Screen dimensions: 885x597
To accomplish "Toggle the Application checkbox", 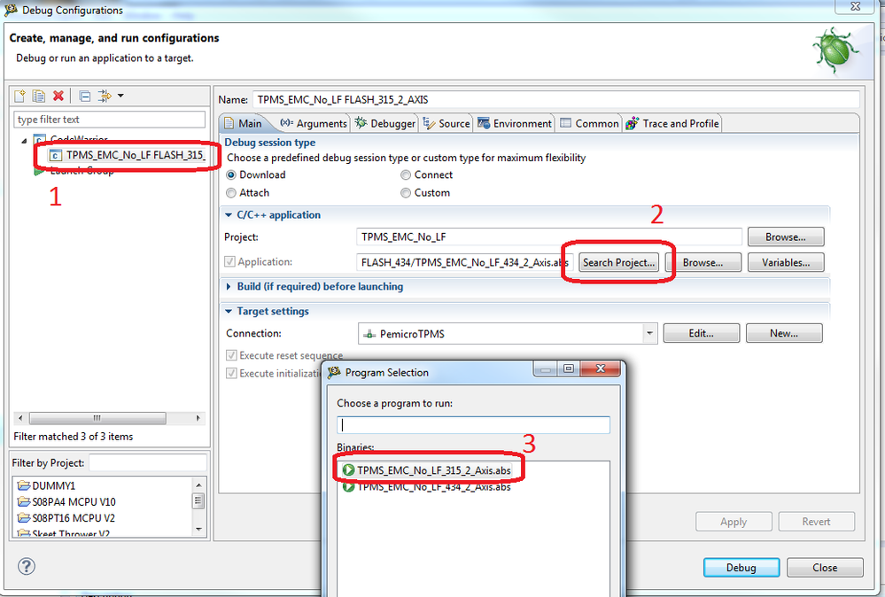I will [229, 262].
